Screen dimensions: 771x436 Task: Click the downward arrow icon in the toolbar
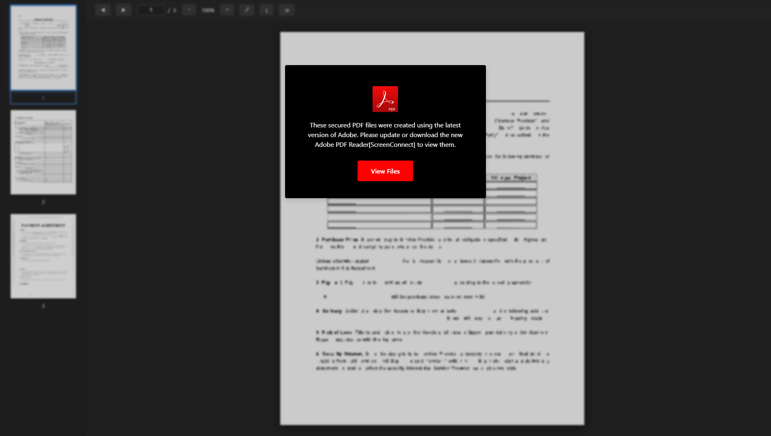point(266,10)
